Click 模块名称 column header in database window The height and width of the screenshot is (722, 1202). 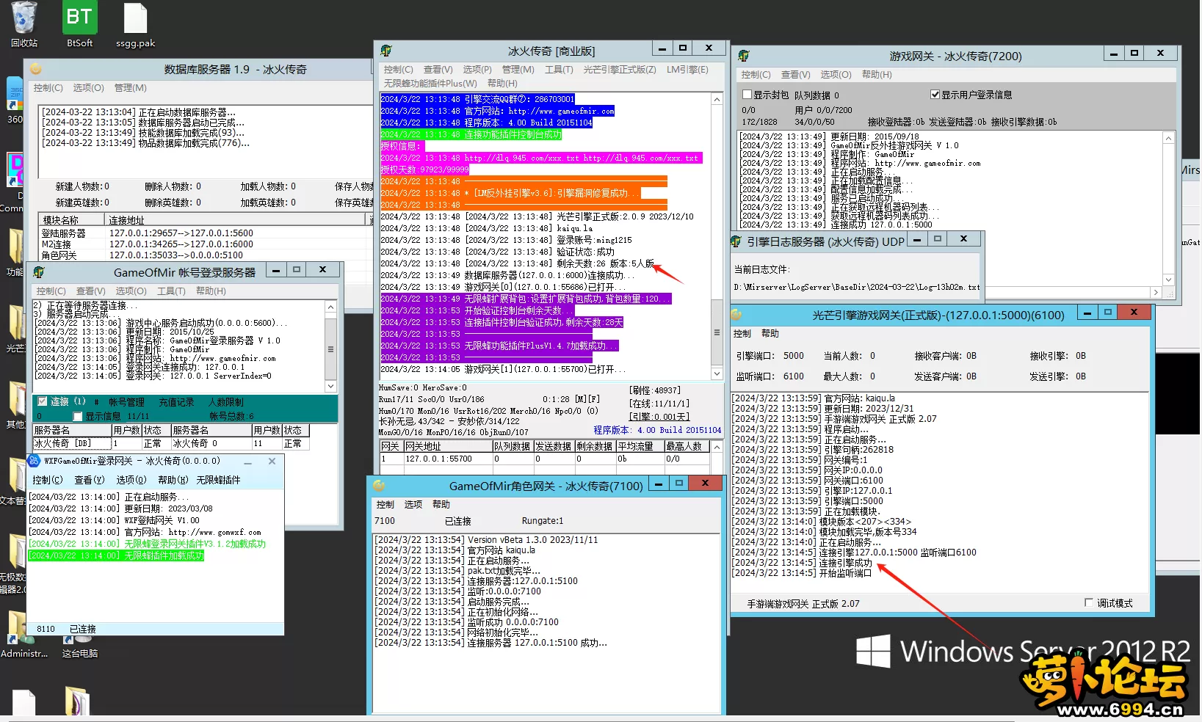tap(72, 220)
